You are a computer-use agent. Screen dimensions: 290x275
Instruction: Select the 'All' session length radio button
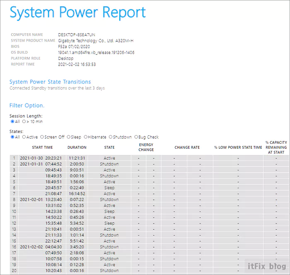12,121
